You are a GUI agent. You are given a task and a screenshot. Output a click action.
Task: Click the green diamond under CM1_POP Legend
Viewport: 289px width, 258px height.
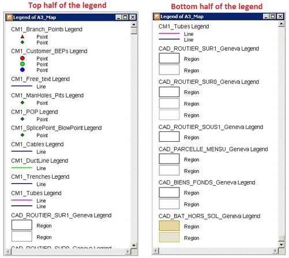(x=22, y=119)
